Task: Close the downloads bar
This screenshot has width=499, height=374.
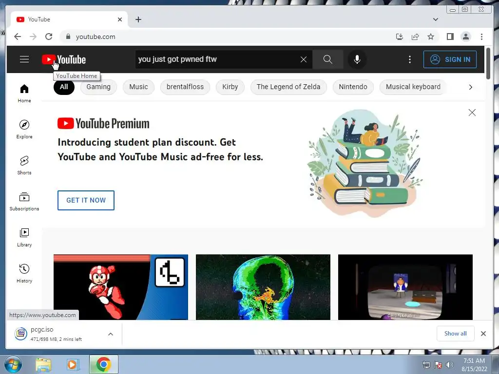Action: click(x=483, y=333)
